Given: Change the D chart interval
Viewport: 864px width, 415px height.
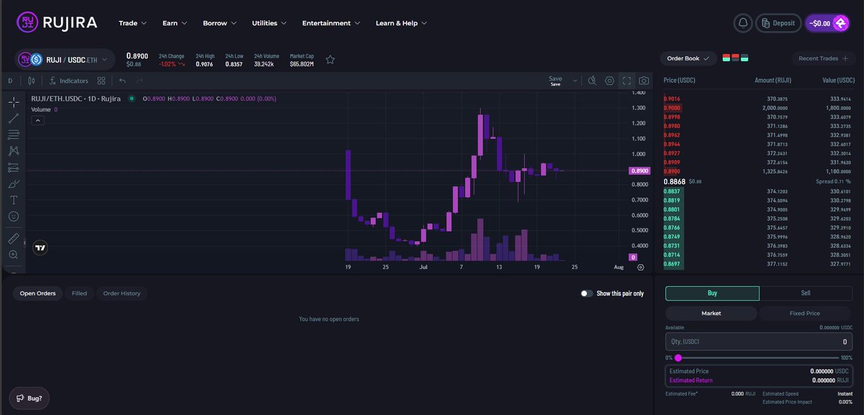Looking at the screenshot, I should [11, 81].
